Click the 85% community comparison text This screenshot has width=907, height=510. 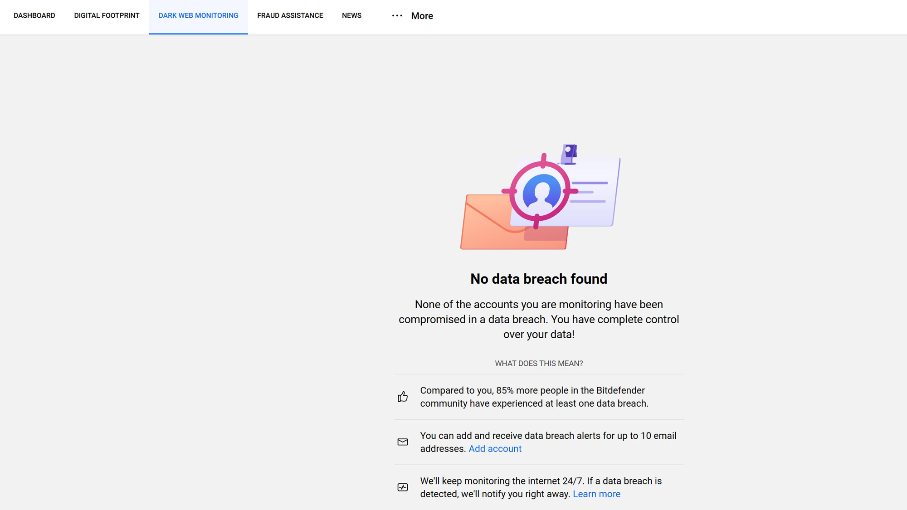click(x=534, y=397)
